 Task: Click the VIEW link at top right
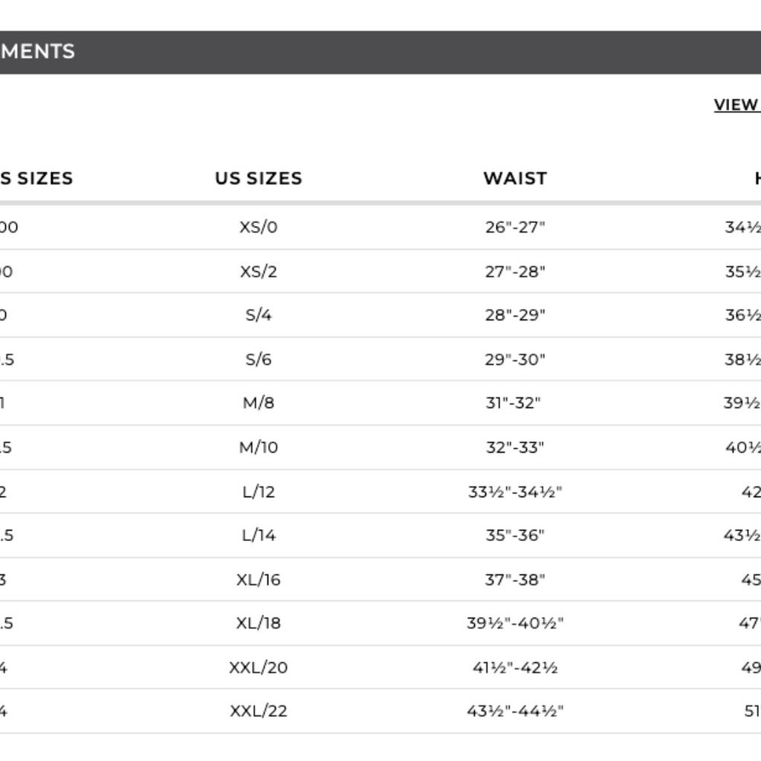pos(737,105)
